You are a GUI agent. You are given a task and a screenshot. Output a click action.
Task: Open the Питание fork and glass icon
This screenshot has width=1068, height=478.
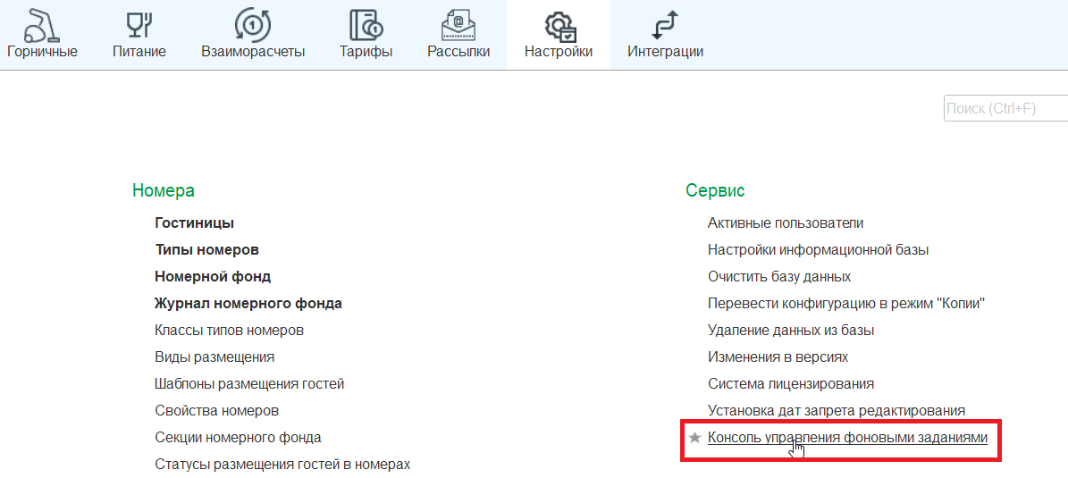click(x=139, y=26)
